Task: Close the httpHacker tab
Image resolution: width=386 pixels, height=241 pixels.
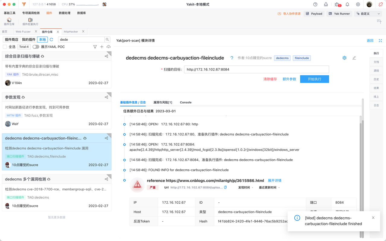Action: pos(83,32)
